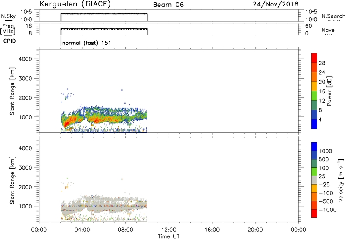Click the velocity panel 'Slant Range [km]' label

point(12,180)
